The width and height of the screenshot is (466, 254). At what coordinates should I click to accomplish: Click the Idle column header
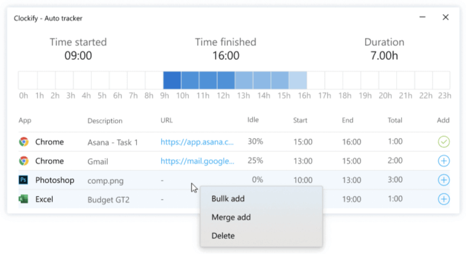tap(253, 120)
